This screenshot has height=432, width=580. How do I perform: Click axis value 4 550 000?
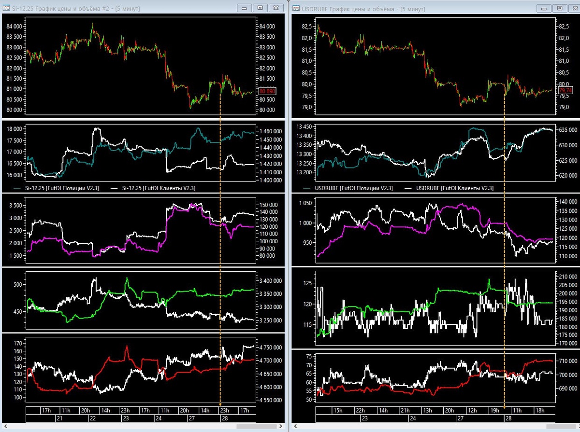tap(271, 400)
